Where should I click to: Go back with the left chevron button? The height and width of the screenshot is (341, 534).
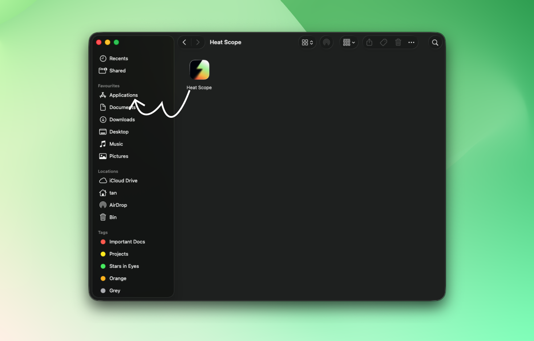[185, 43]
